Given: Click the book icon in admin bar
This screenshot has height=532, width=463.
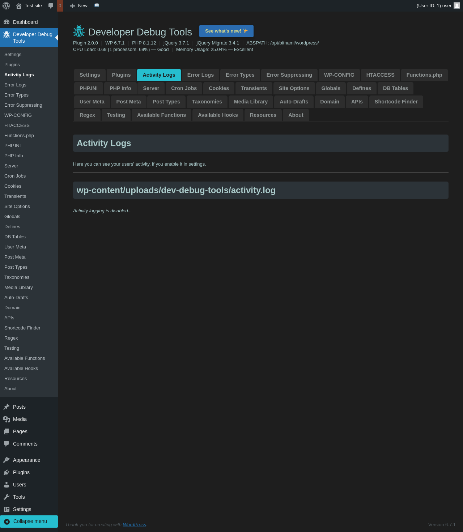Looking at the screenshot, I should click(97, 5).
